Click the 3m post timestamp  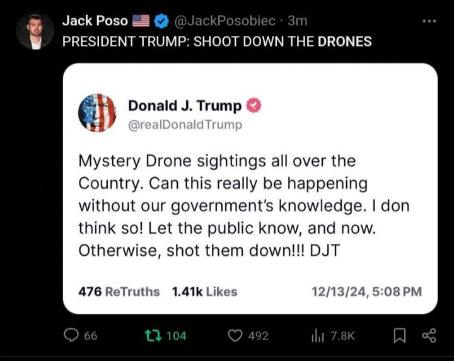coord(298,21)
